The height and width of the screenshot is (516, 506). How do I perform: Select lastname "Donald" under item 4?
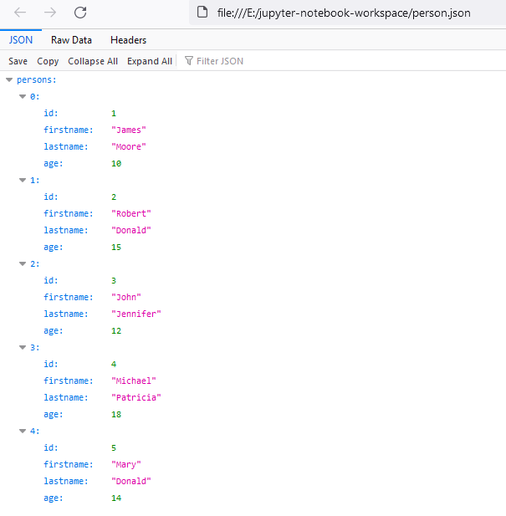(131, 481)
